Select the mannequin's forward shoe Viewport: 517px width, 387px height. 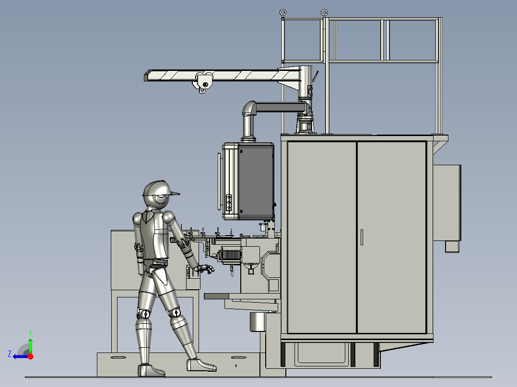(x=201, y=364)
